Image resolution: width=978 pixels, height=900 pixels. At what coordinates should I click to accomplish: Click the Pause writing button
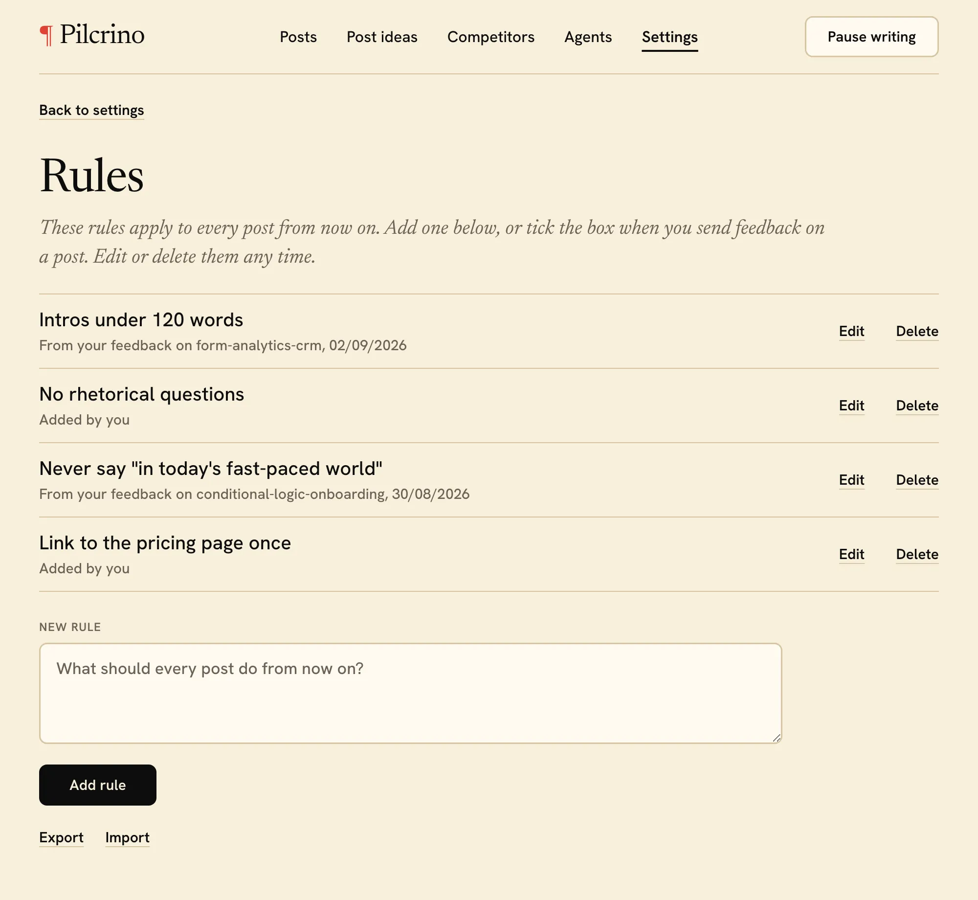point(871,37)
